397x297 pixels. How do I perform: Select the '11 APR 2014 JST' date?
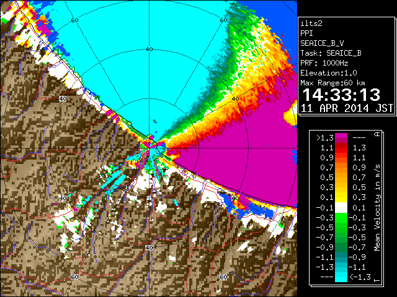(x=347, y=108)
